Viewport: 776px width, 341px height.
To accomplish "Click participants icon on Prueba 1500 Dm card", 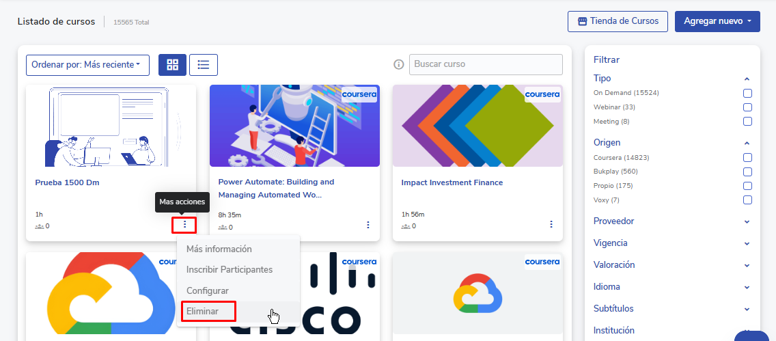I will [x=40, y=226].
